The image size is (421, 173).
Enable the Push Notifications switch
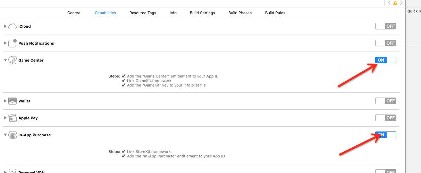point(386,43)
